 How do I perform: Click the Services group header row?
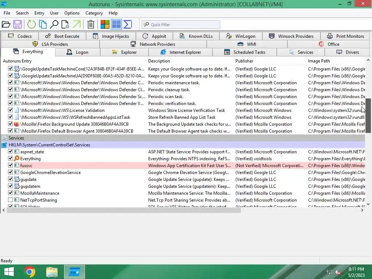[183, 138]
